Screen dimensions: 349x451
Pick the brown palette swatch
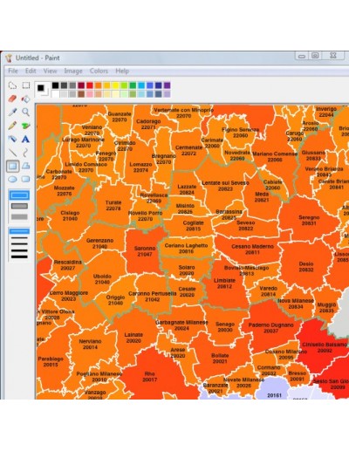click(x=81, y=93)
